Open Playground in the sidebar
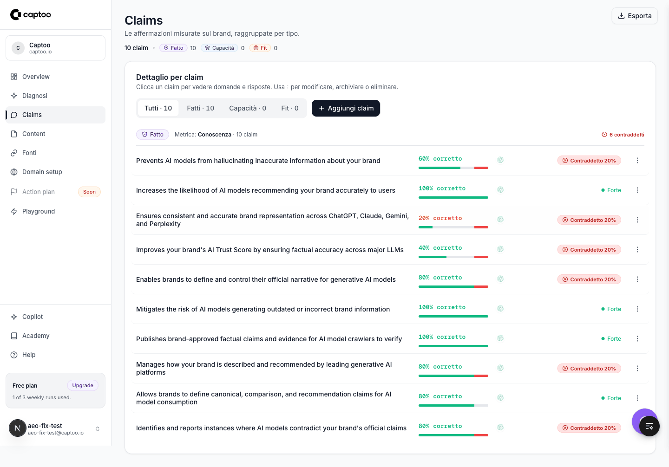 click(55, 211)
